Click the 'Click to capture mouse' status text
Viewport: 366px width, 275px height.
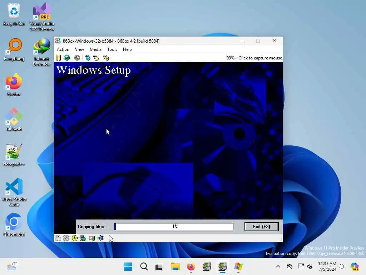(260, 58)
